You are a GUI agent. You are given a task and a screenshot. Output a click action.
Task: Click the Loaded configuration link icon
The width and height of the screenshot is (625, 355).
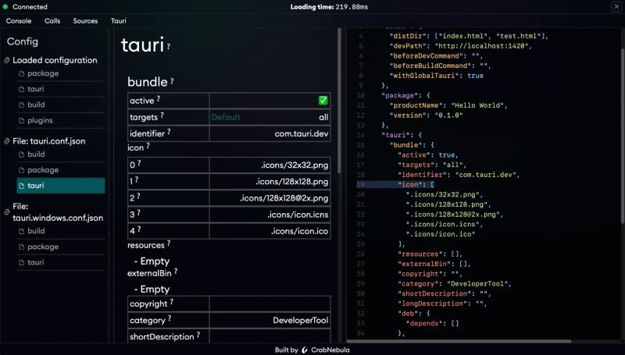coord(7,61)
